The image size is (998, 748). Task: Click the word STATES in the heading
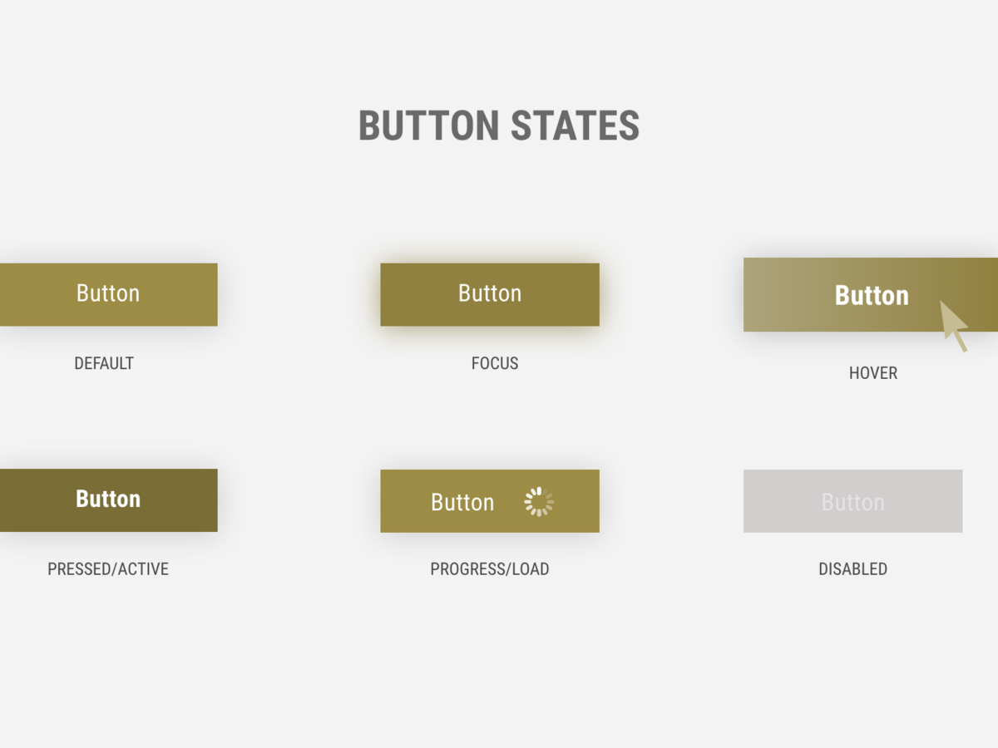(x=575, y=126)
